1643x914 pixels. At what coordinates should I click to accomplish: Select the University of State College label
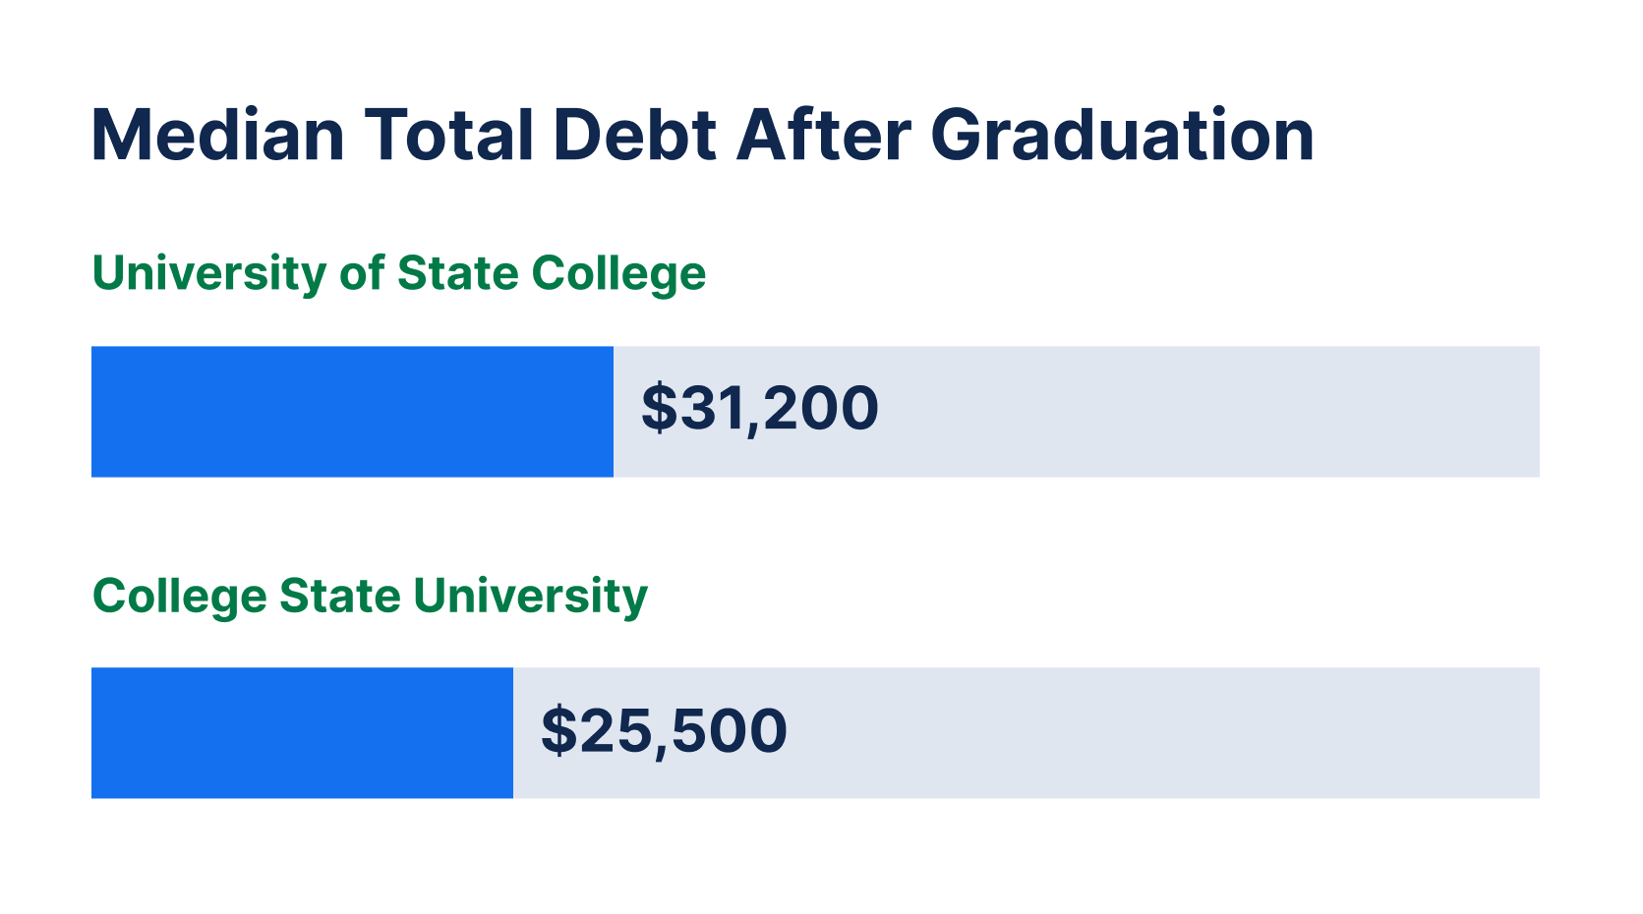(x=399, y=273)
